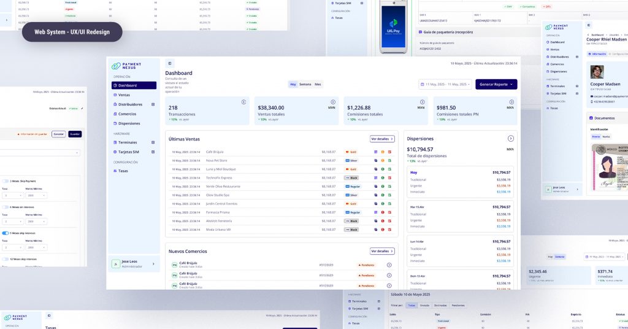Enable the 2 Meses Skip Payment toggle
628x329 pixels.
(x=6, y=181)
